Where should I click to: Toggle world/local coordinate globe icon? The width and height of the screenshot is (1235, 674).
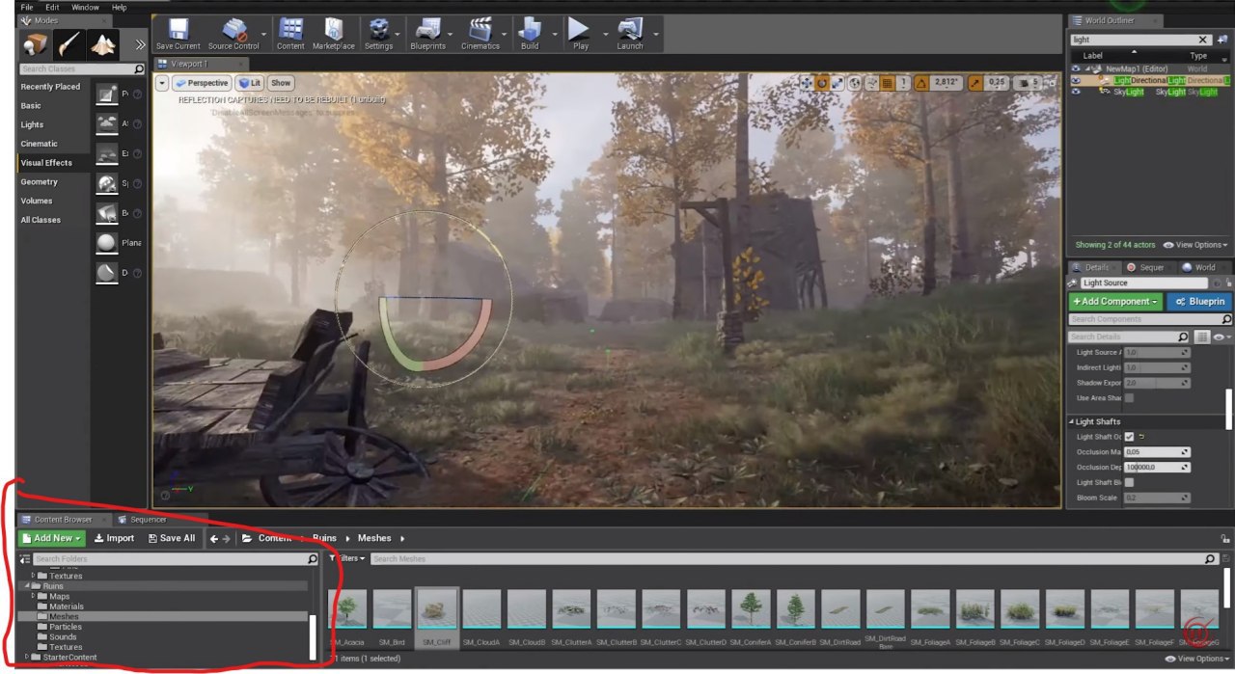(x=855, y=83)
